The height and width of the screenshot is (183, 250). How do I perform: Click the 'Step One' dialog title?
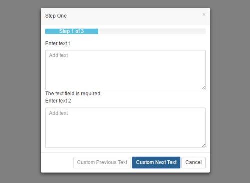tap(56, 16)
